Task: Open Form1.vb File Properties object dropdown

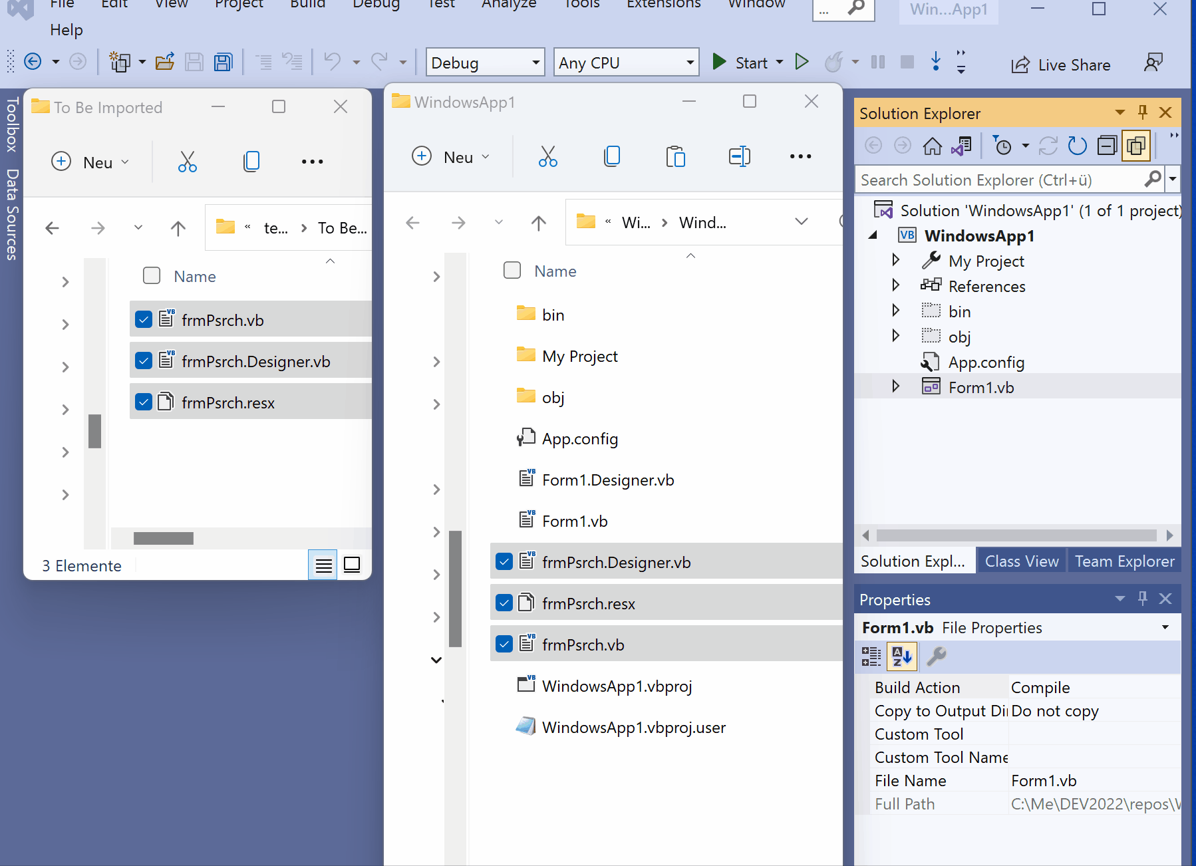Action: [1165, 627]
